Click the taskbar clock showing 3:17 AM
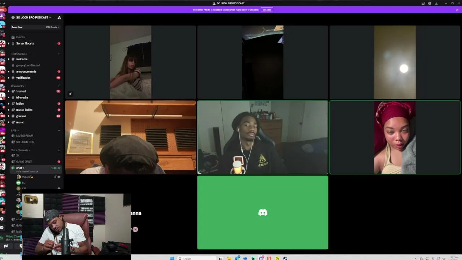 [454, 258]
